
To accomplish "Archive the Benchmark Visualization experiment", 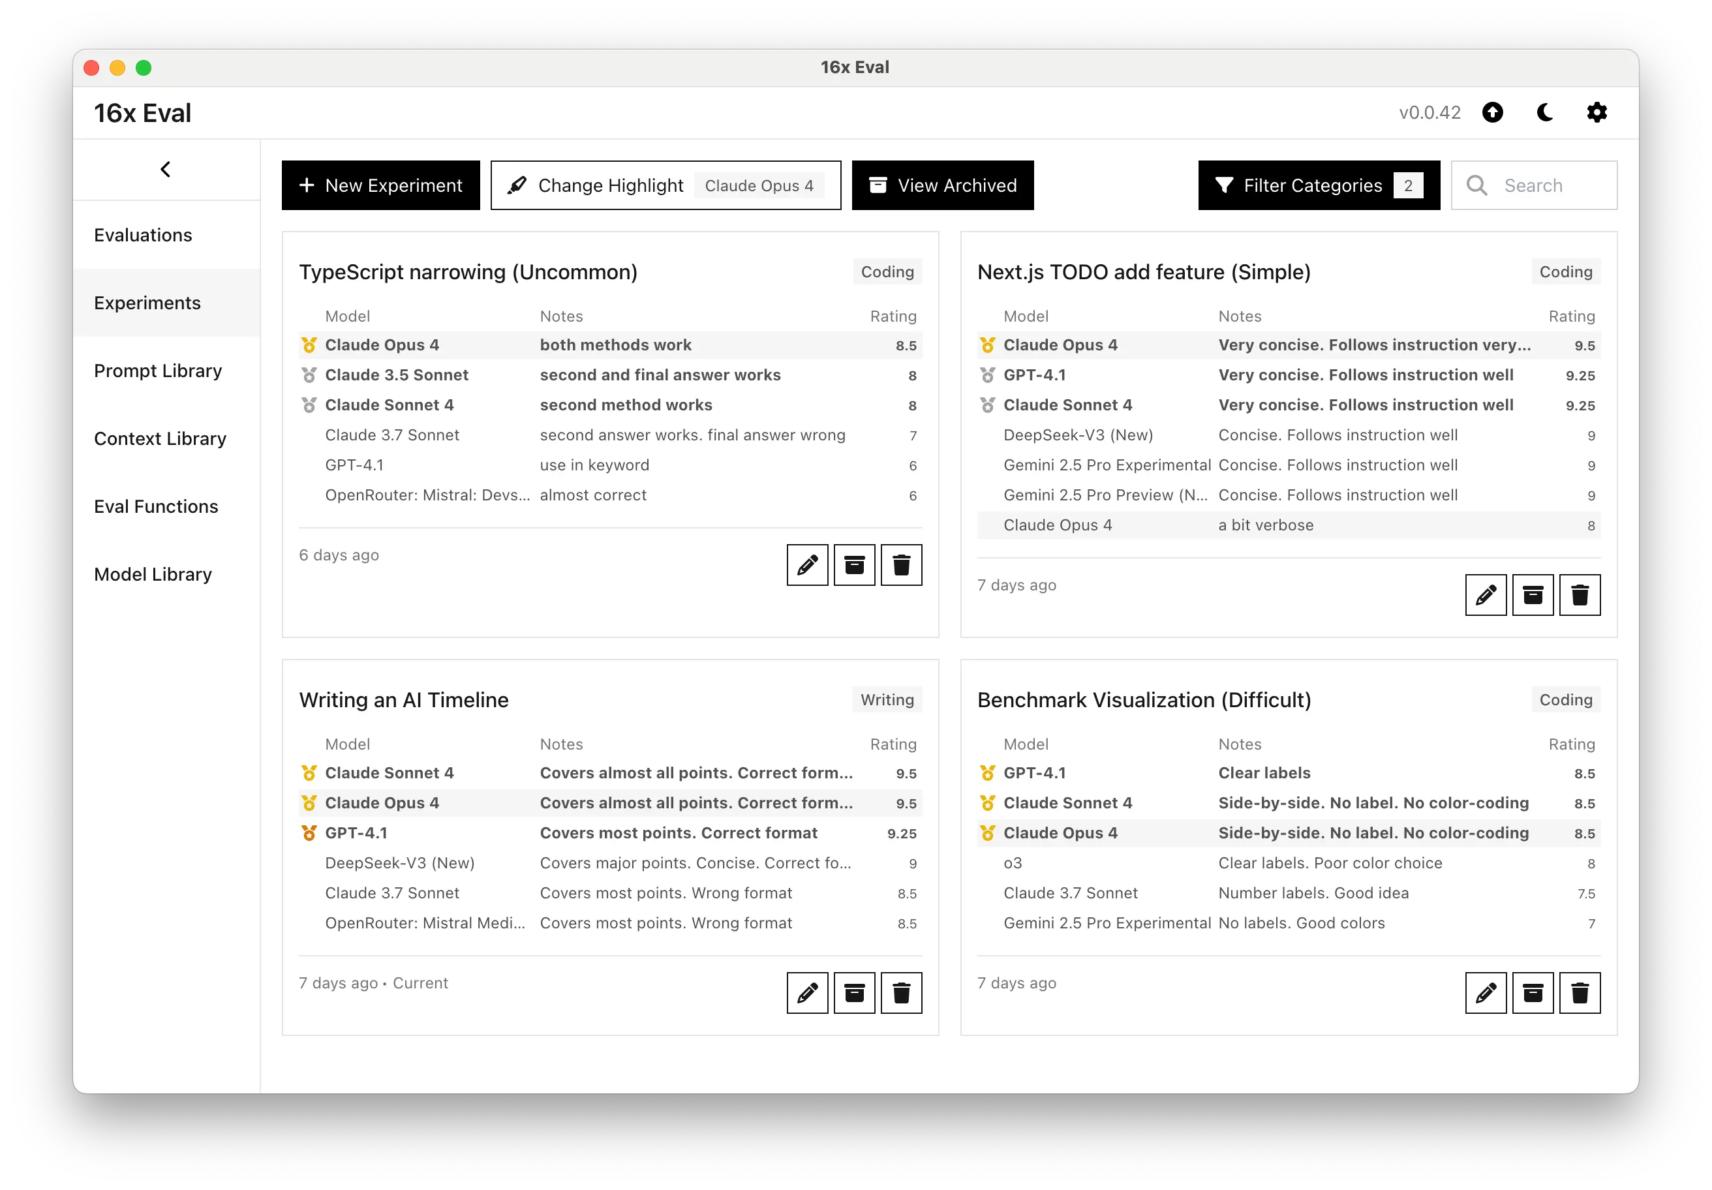I will pos(1533,993).
